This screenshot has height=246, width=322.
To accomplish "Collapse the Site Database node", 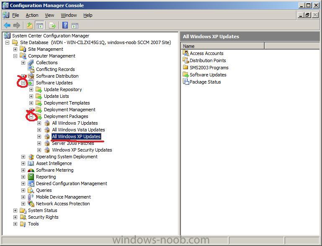I will pos(8,43).
